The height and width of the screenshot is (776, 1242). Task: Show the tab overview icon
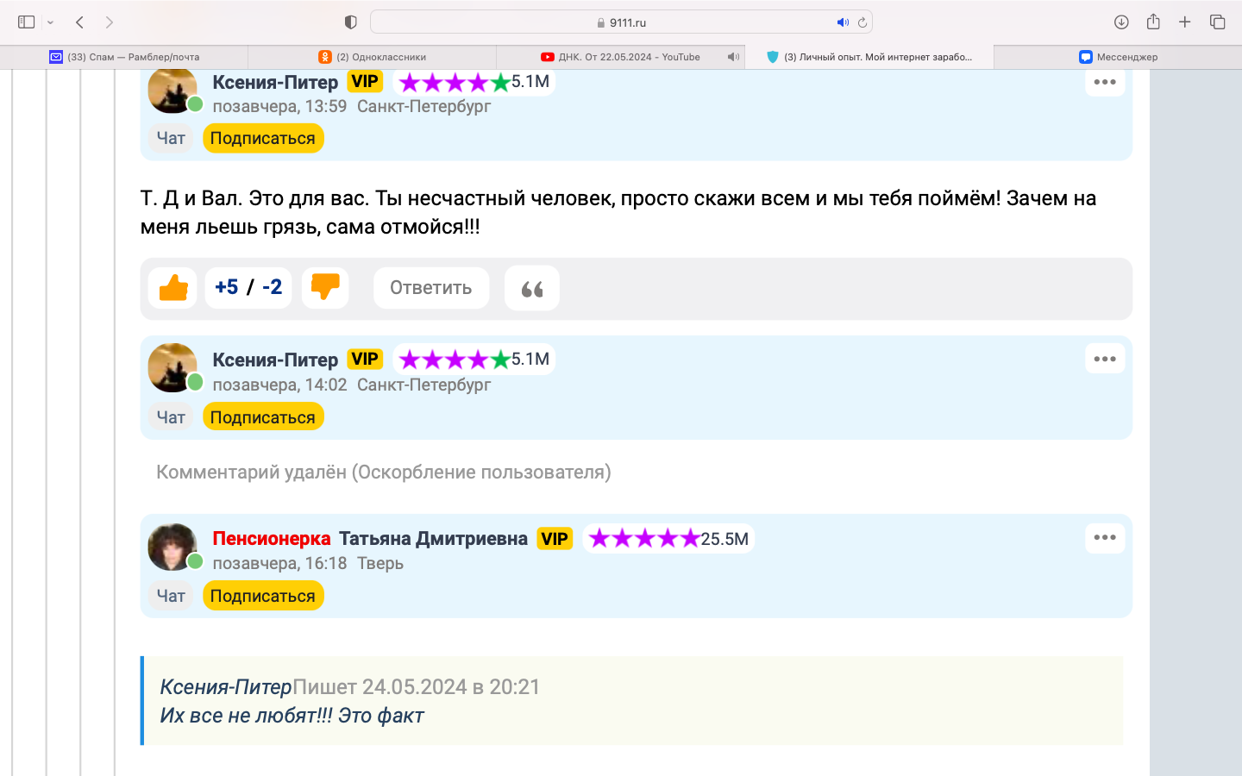pyautogui.click(x=1217, y=22)
